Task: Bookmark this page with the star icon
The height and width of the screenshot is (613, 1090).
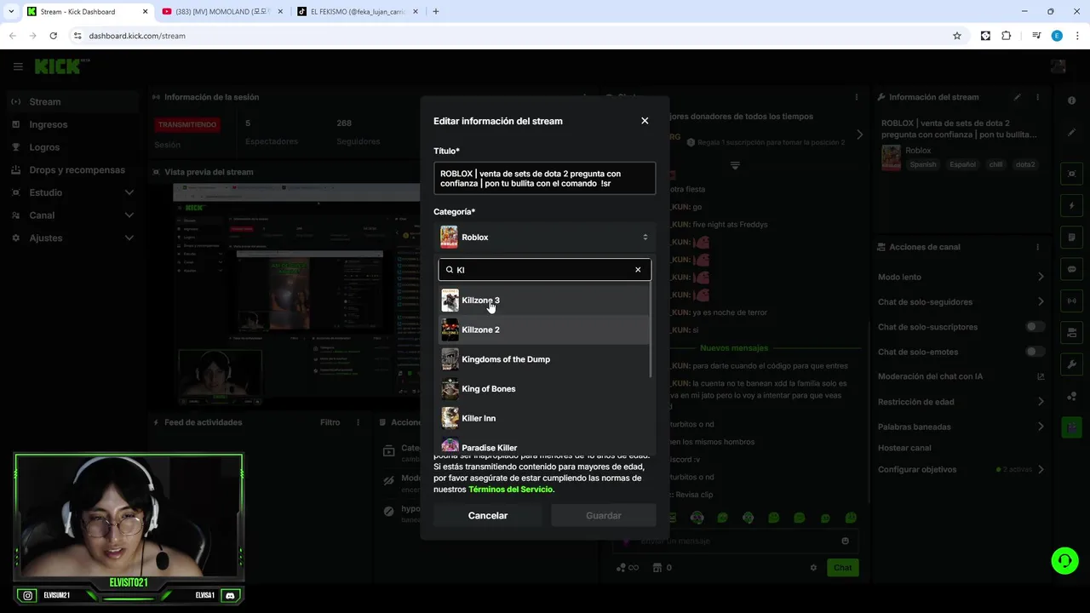Action: coord(957,36)
